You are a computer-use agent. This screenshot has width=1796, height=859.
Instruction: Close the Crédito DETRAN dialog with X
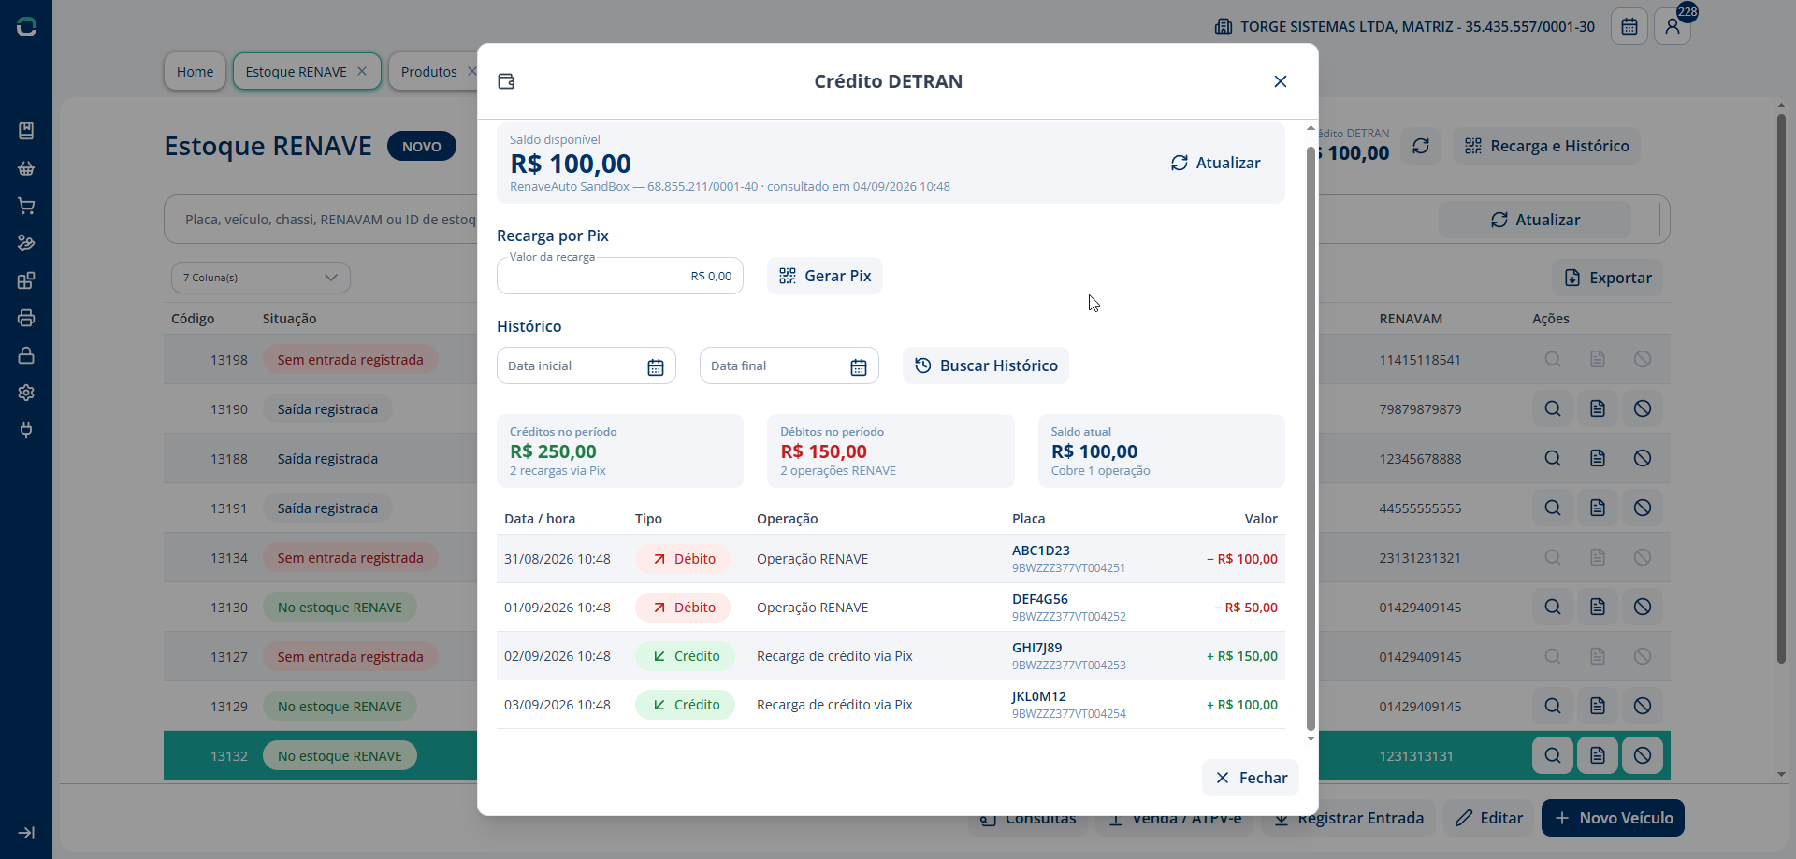coord(1281,81)
